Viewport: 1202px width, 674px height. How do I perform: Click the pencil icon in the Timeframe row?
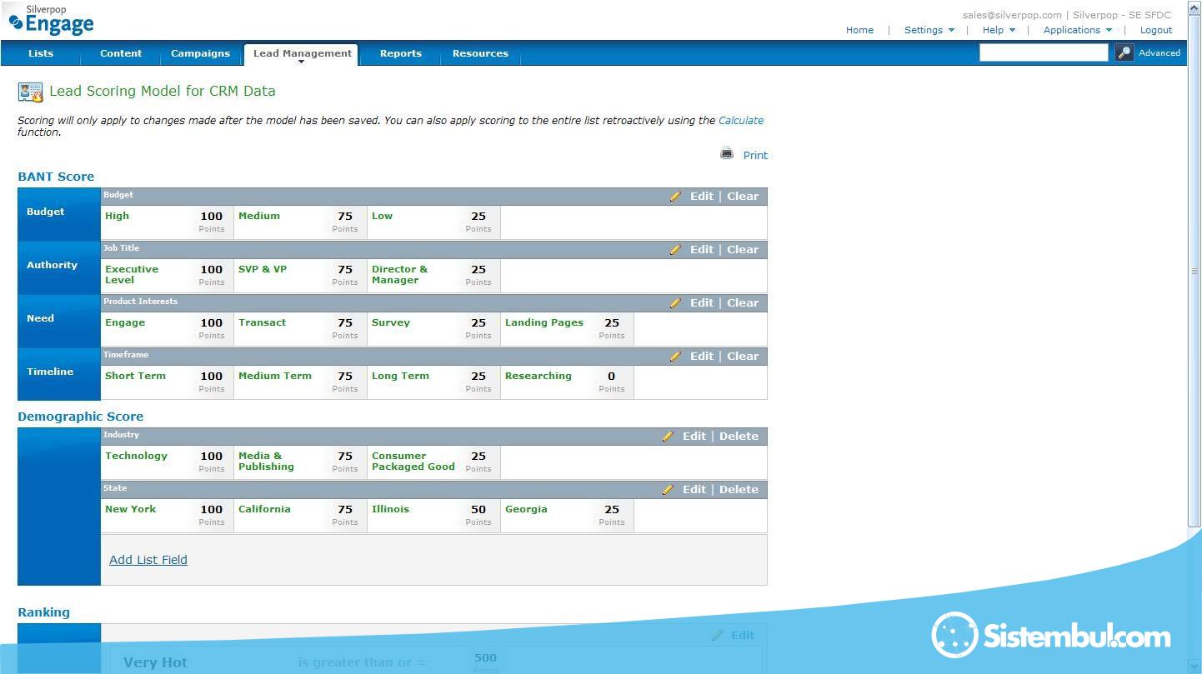click(x=675, y=357)
